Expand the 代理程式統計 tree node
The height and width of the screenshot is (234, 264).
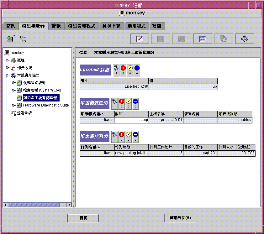(x=13, y=83)
